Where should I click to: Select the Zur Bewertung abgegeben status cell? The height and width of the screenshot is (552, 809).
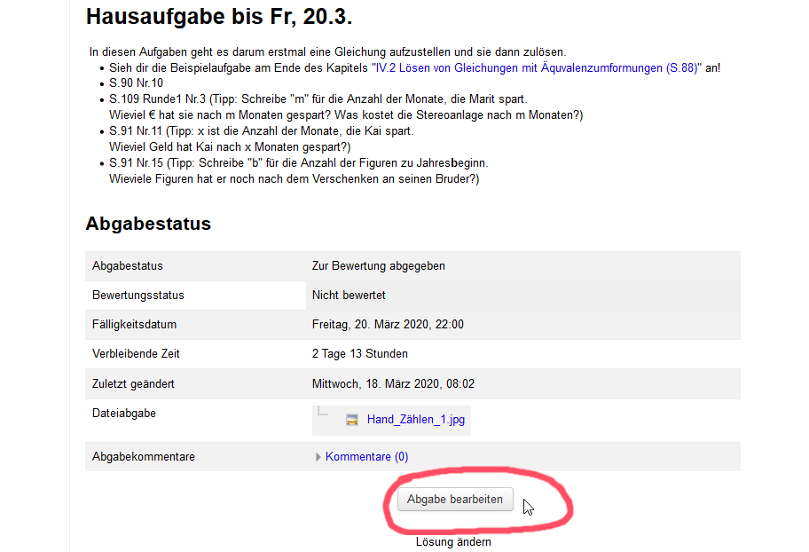pos(379,266)
